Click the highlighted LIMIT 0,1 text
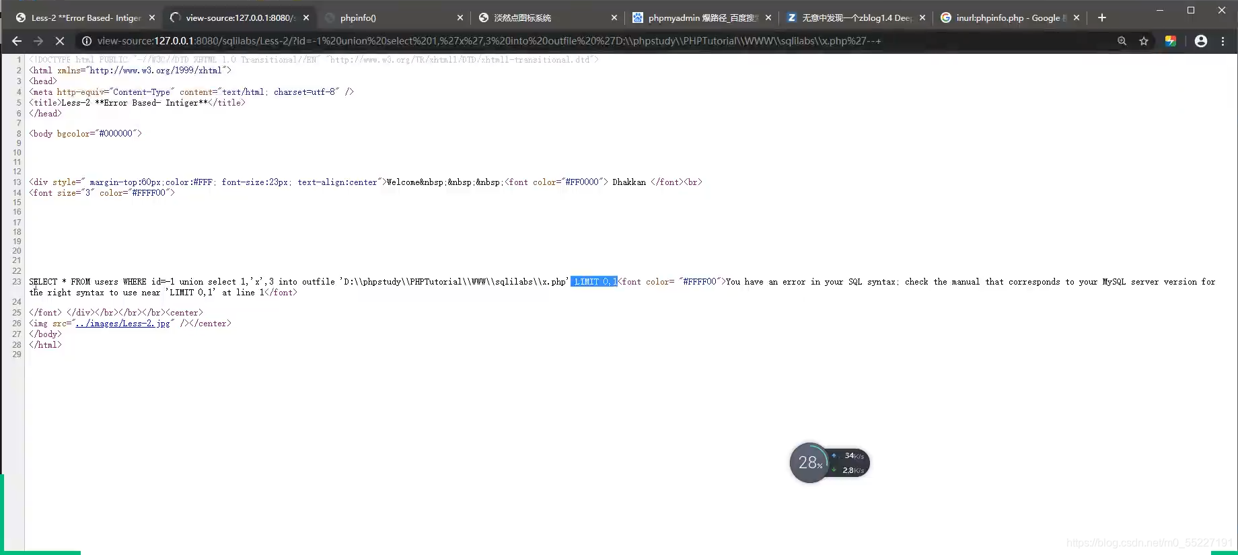The width and height of the screenshot is (1238, 555). click(594, 282)
